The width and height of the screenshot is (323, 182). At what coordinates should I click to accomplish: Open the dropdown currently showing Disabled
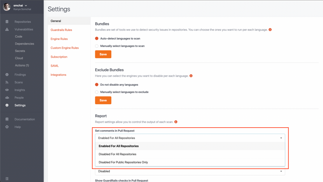tap(190, 171)
